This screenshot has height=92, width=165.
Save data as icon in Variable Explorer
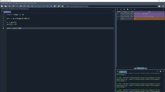(x=124, y=9)
